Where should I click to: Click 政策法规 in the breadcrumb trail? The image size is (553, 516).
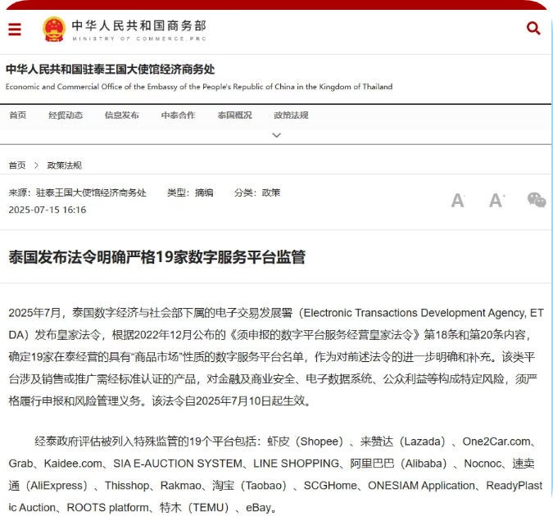tap(64, 165)
